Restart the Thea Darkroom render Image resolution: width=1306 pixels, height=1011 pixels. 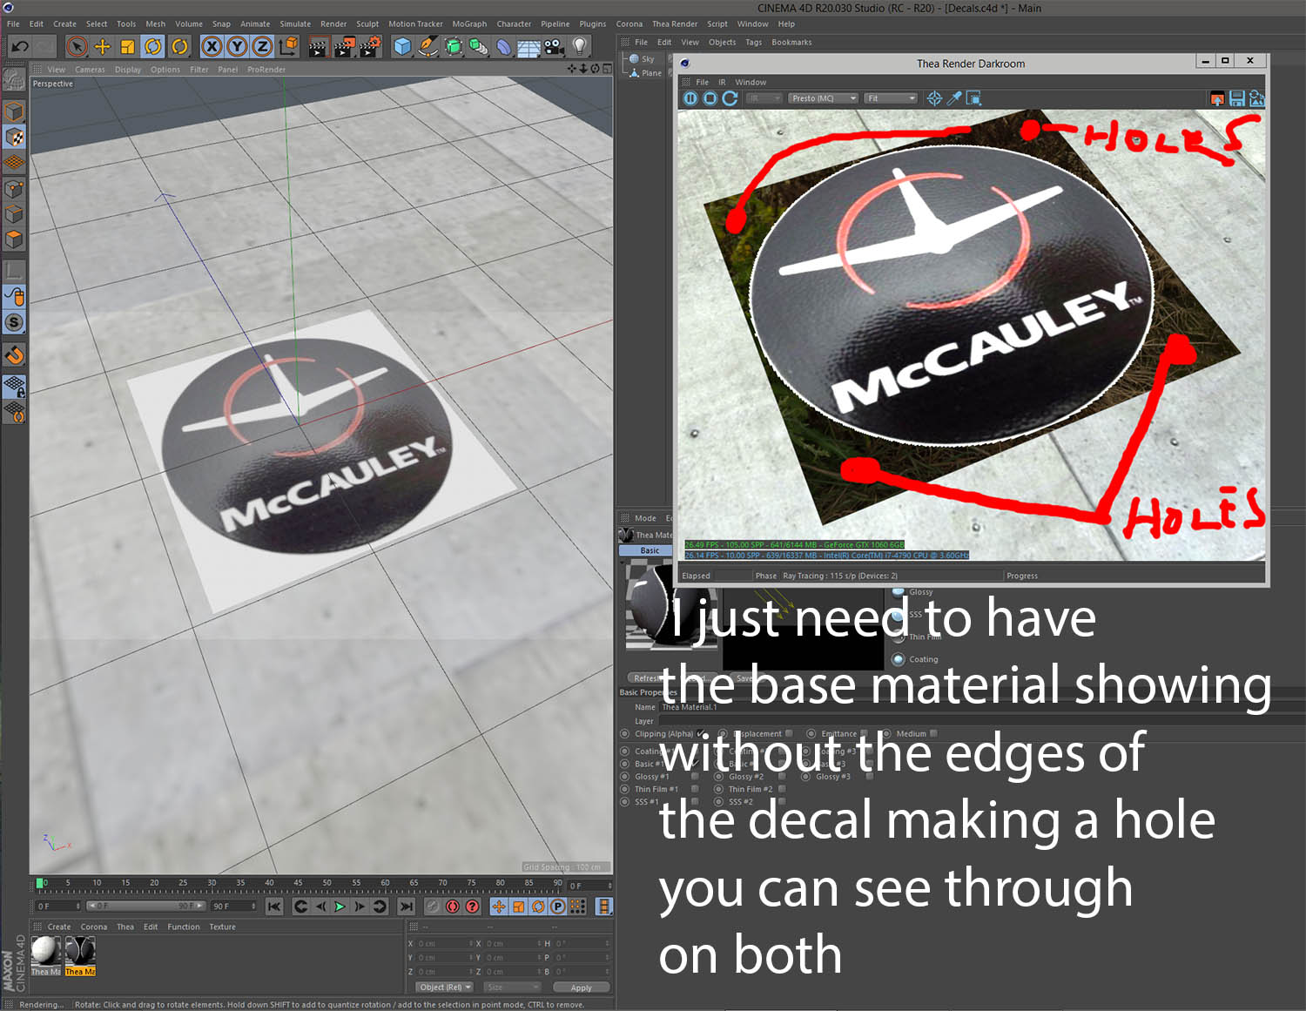[730, 98]
